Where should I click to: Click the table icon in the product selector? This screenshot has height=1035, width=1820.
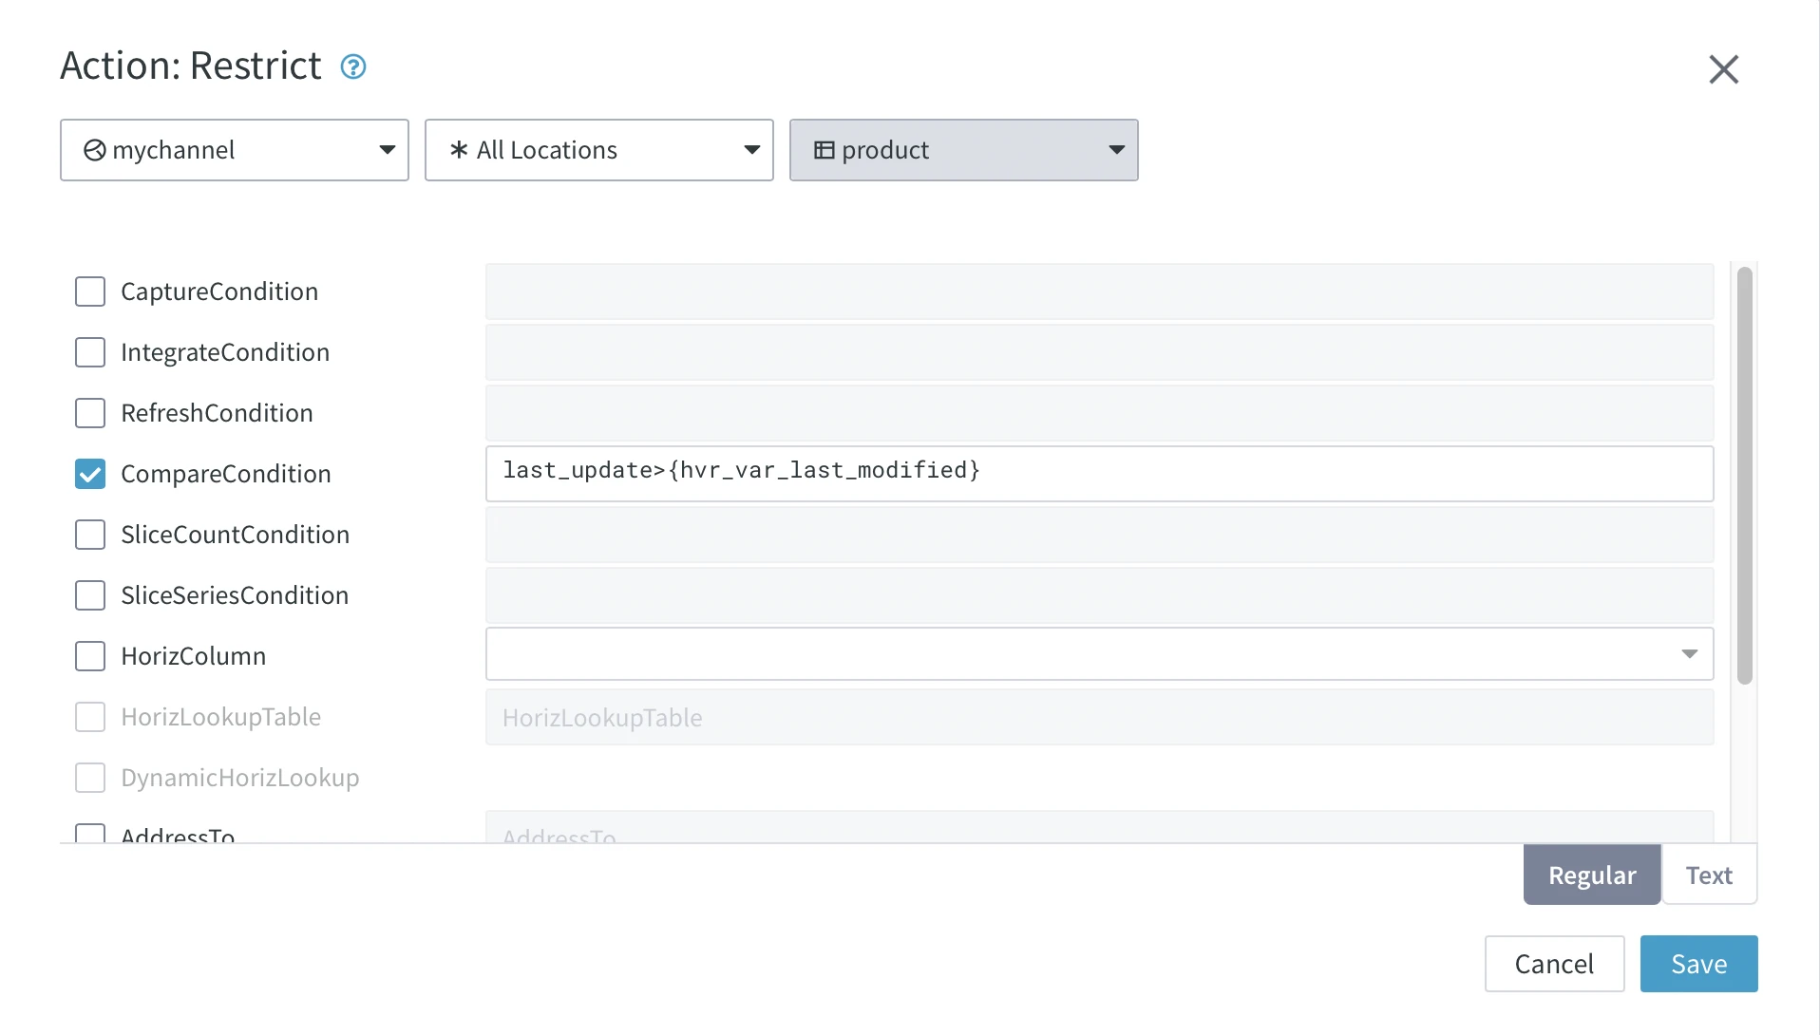[824, 150]
